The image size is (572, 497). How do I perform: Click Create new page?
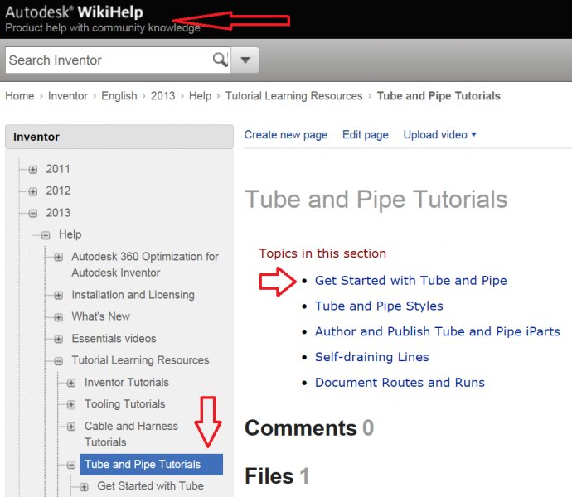pos(286,134)
